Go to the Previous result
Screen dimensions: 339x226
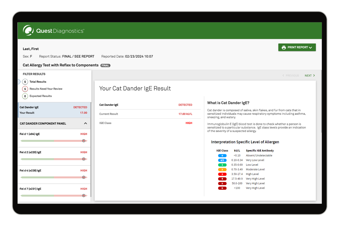point(291,76)
